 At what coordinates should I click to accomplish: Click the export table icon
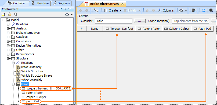[x=194, y=10]
